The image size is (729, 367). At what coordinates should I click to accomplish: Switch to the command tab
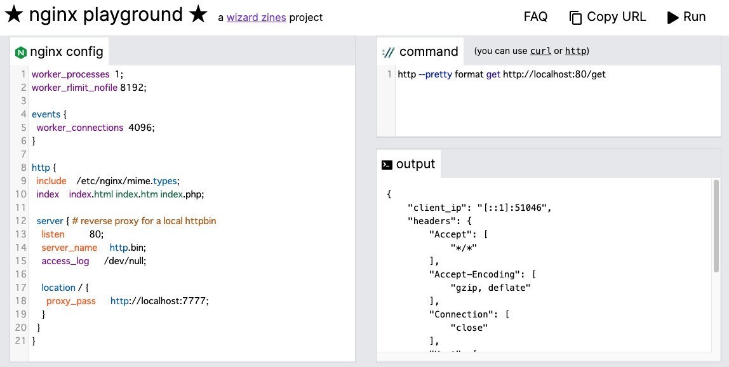point(420,51)
